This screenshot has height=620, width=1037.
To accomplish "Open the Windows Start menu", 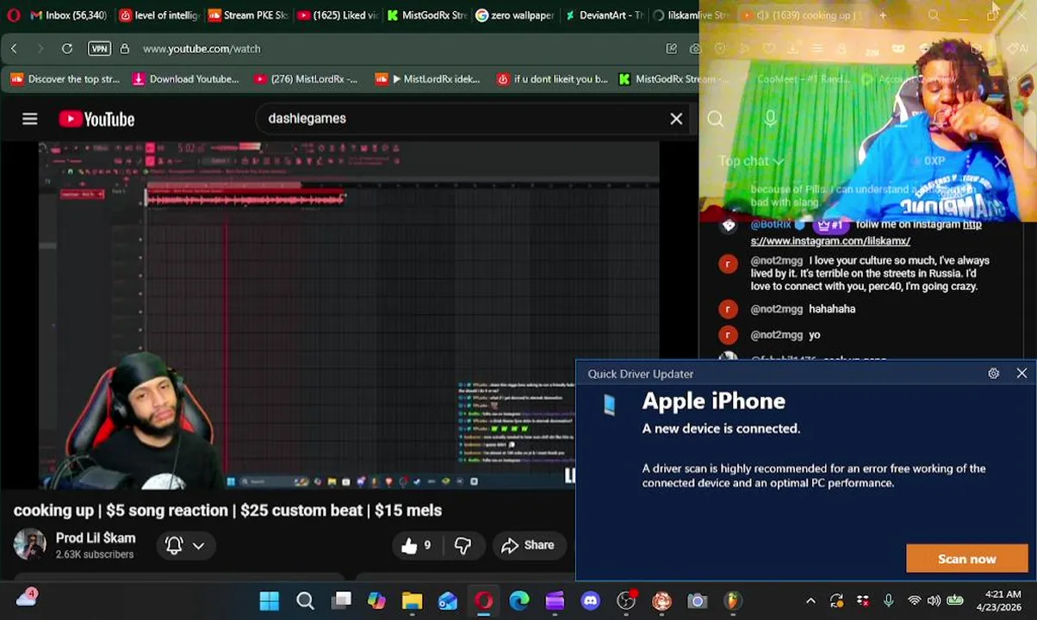I will click(x=270, y=600).
